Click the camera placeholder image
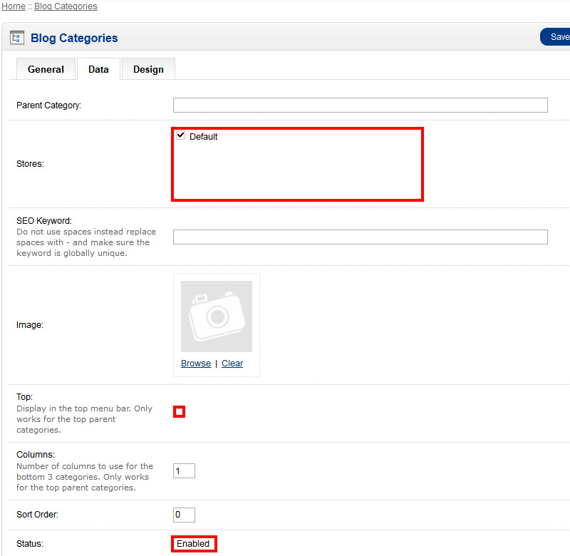The height and width of the screenshot is (556, 570). [217, 316]
